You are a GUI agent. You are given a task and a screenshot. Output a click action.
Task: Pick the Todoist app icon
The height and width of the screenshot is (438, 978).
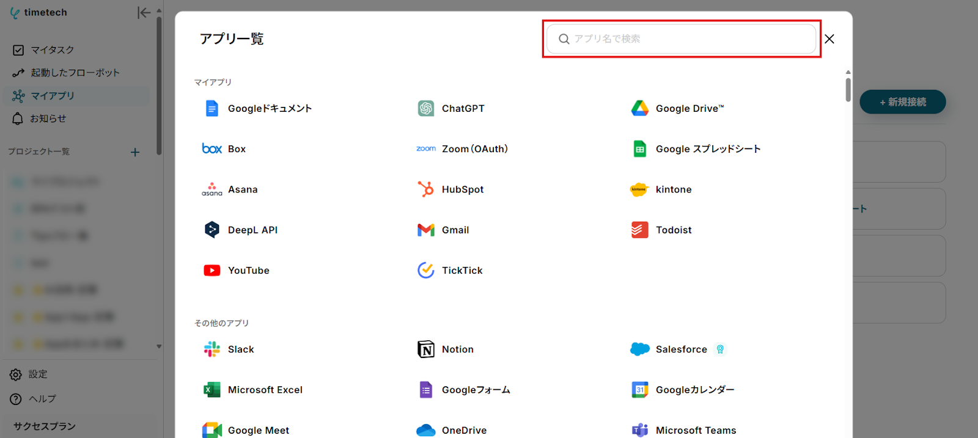click(x=639, y=230)
